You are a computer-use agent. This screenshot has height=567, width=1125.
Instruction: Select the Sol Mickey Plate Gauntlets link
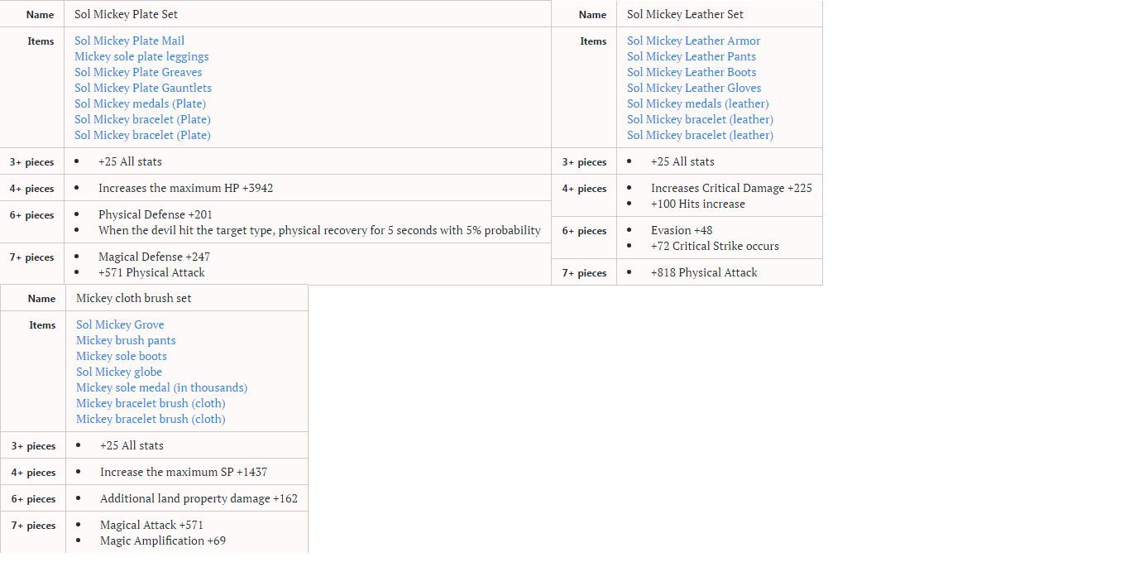pyautogui.click(x=143, y=88)
